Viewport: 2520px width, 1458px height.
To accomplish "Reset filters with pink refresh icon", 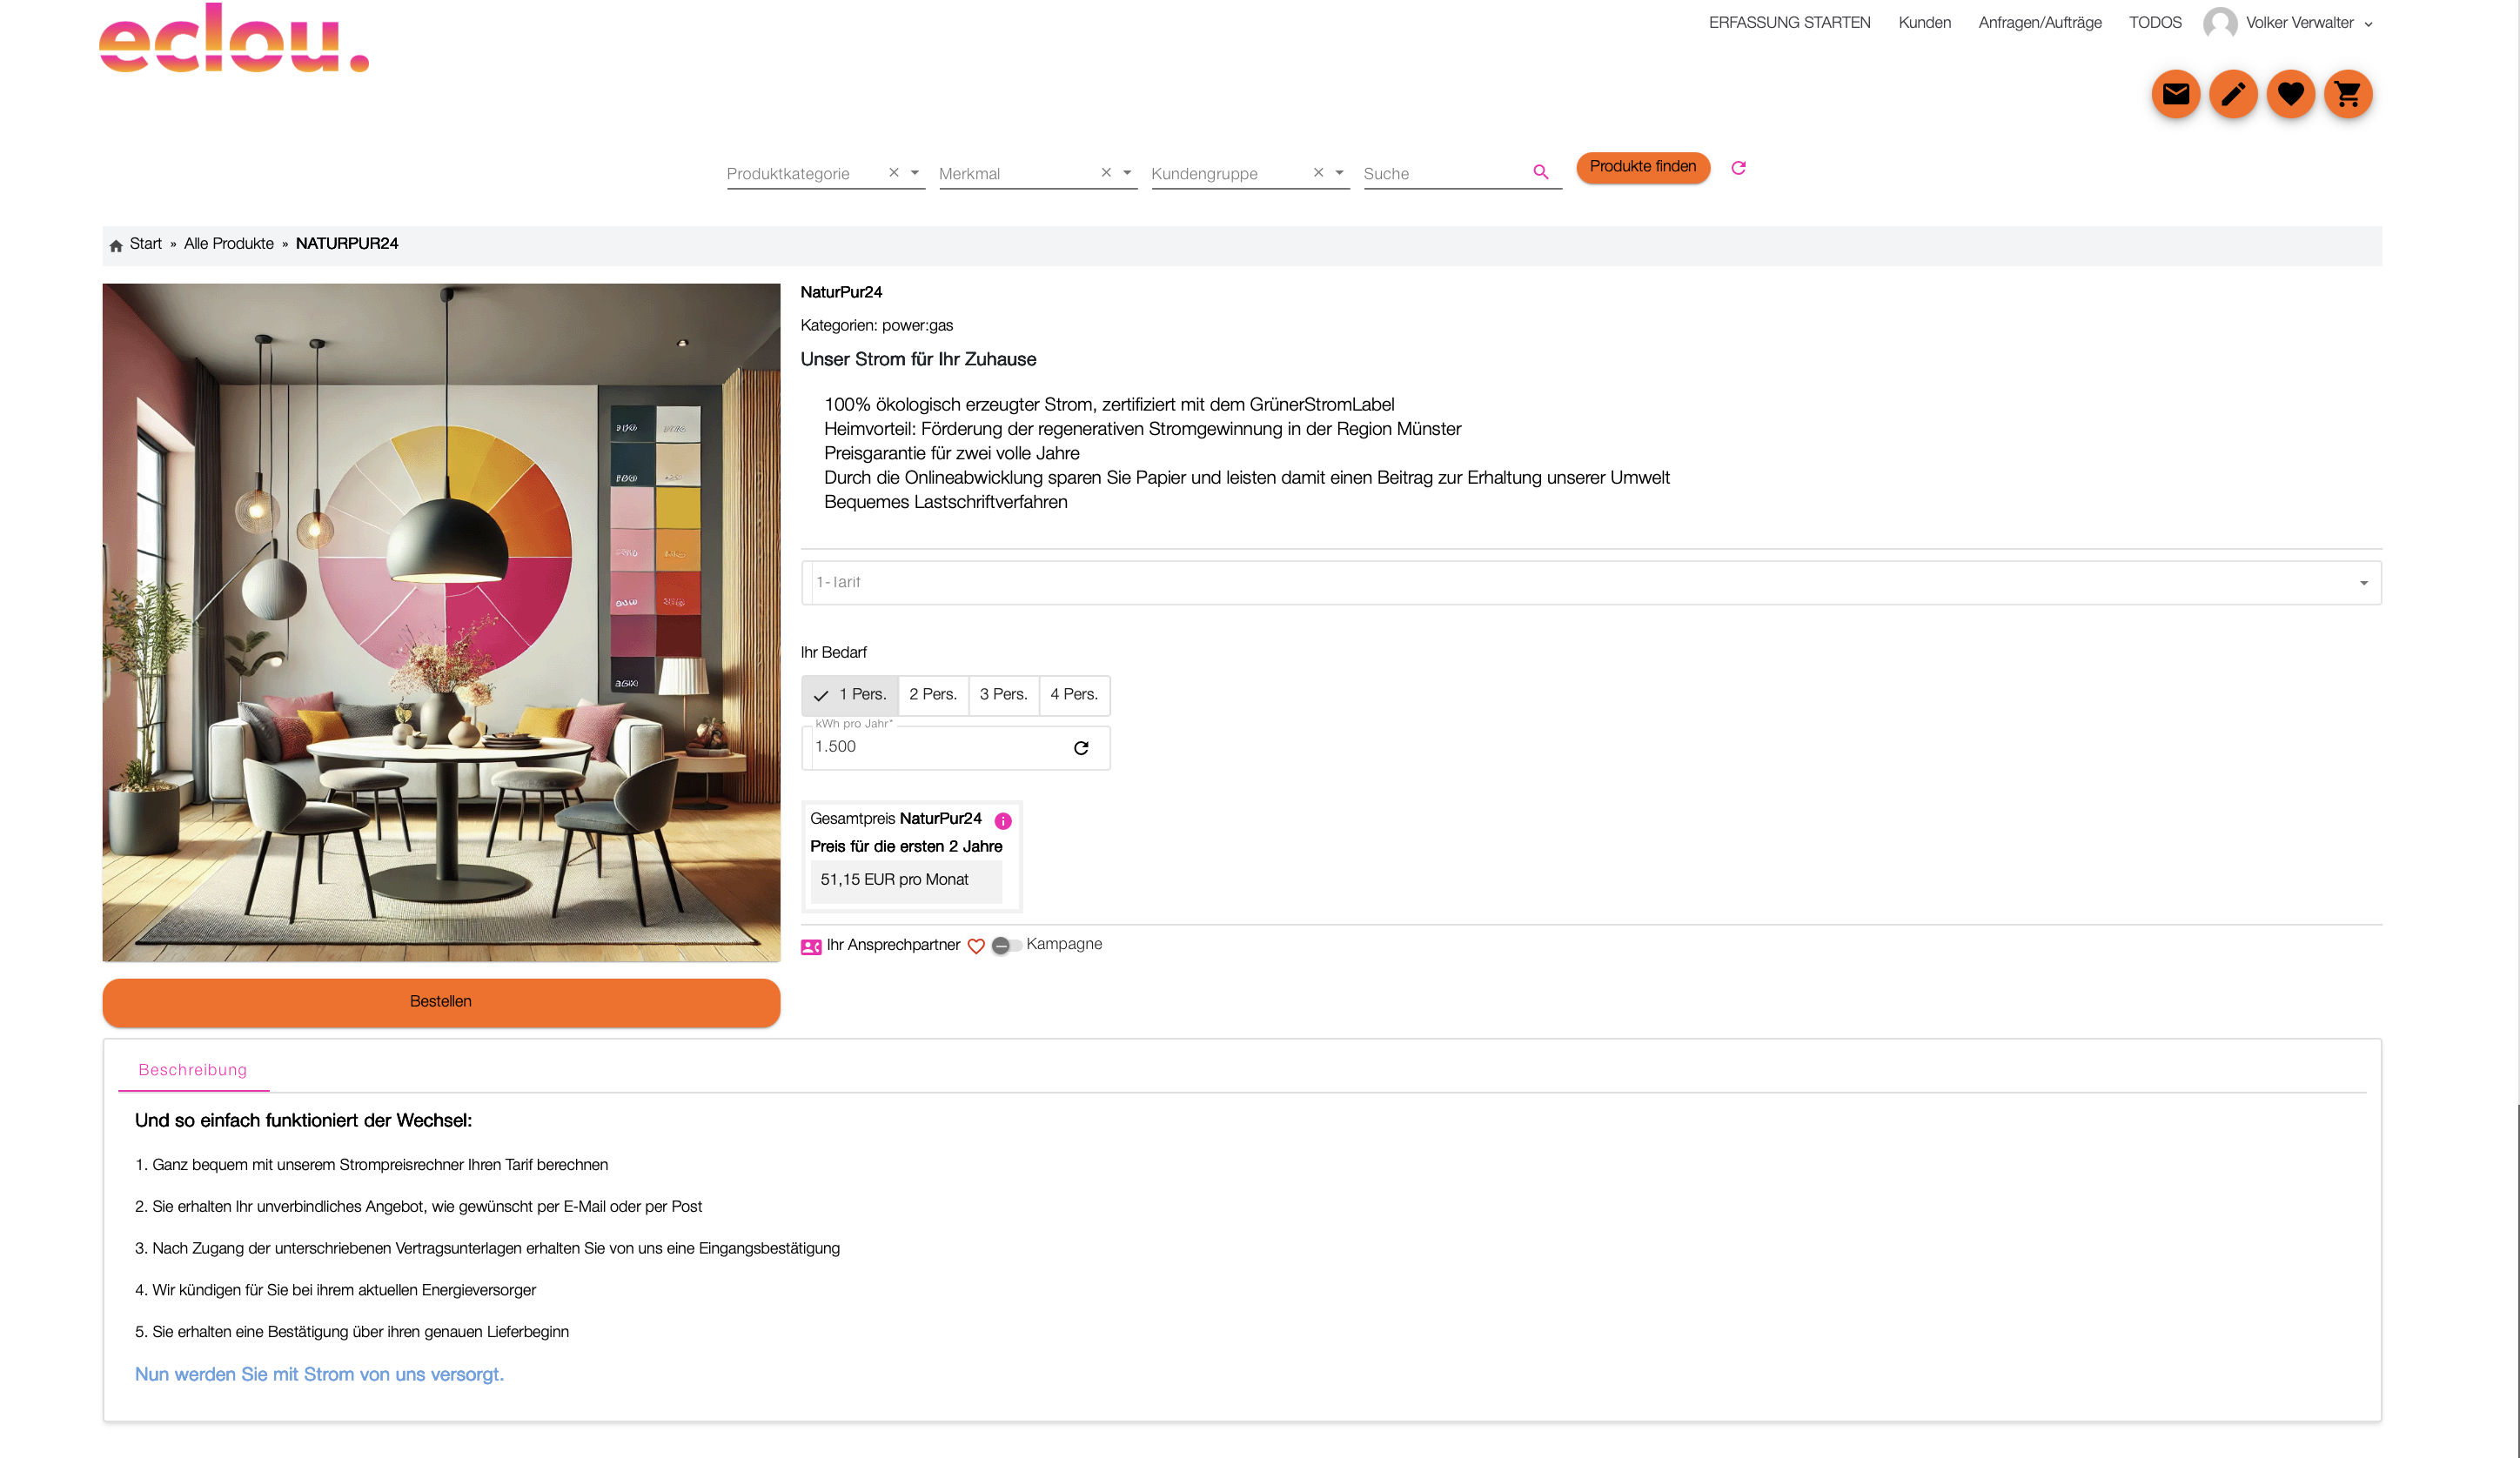I will click(x=1738, y=168).
